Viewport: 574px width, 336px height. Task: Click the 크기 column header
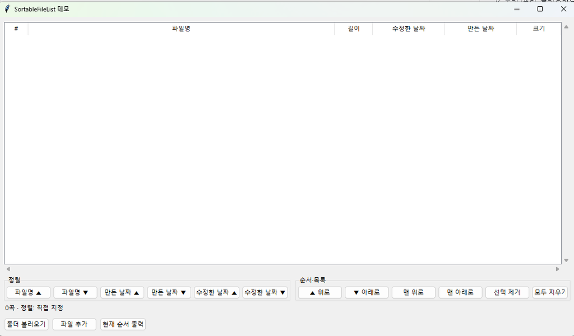(x=539, y=29)
